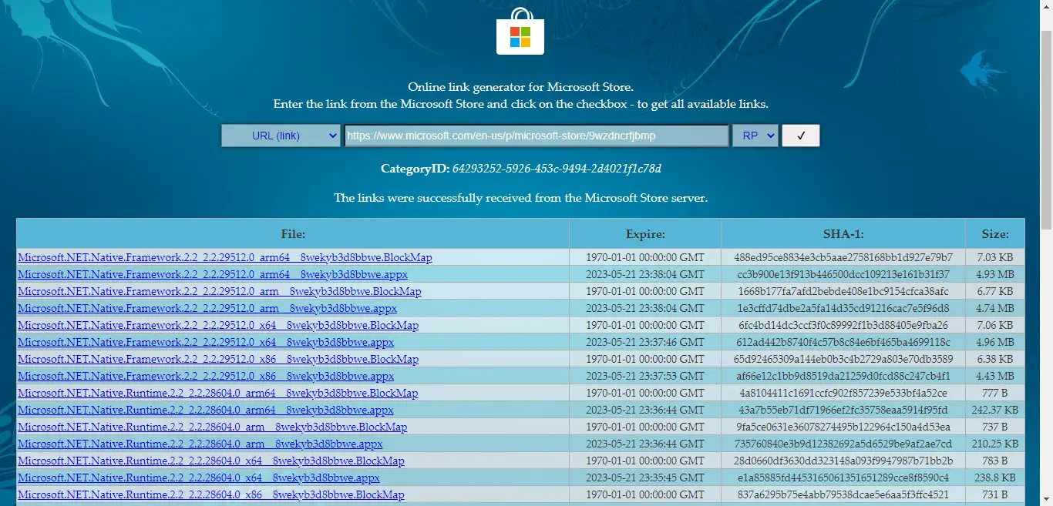This screenshot has width=1053, height=506.
Task: Open Native.Runtime 28604.0 arm BlockMap link
Action: [213, 427]
